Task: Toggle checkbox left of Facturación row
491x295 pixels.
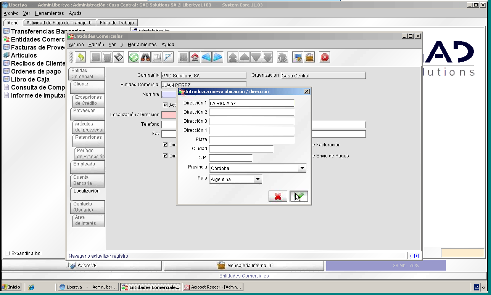Action: 165,145
